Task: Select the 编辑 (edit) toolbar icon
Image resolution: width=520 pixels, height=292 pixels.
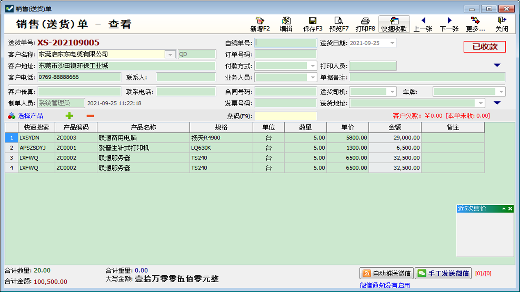Action: click(x=286, y=24)
